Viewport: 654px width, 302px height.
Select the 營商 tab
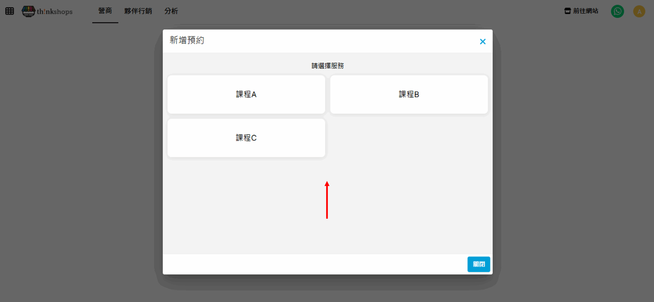pos(105,11)
